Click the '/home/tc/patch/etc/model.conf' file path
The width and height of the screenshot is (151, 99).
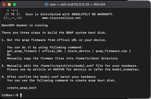point(67,66)
